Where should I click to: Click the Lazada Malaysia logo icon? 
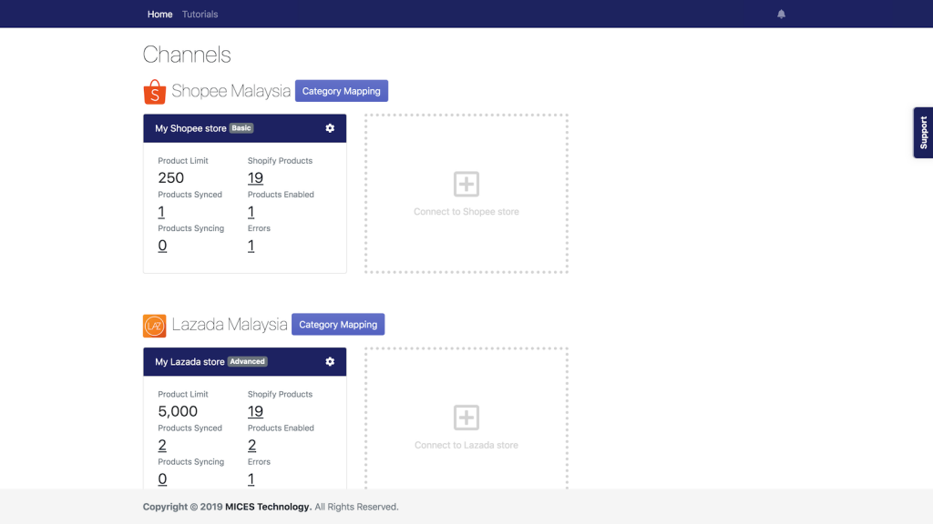click(155, 326)
